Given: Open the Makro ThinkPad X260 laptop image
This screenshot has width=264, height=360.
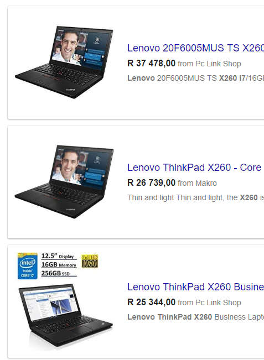Looking at the screenshot, I should (64, 181).
